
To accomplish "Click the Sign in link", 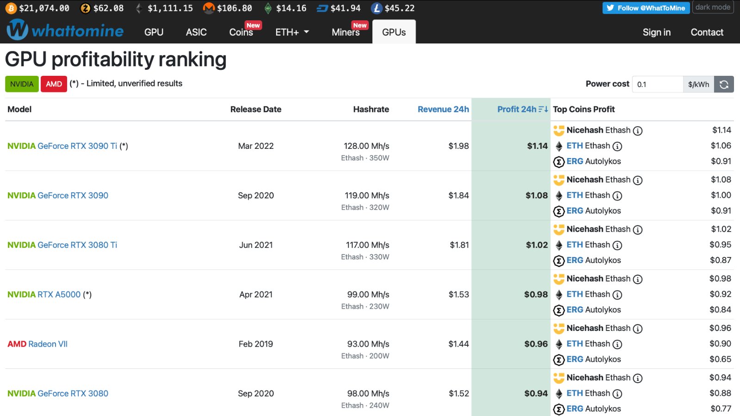I will (656, 32).
